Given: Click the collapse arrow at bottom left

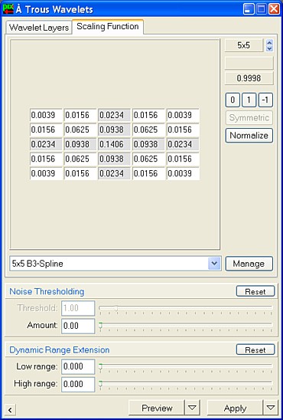Looking at the screenshot, I should (x=10, y=410).
